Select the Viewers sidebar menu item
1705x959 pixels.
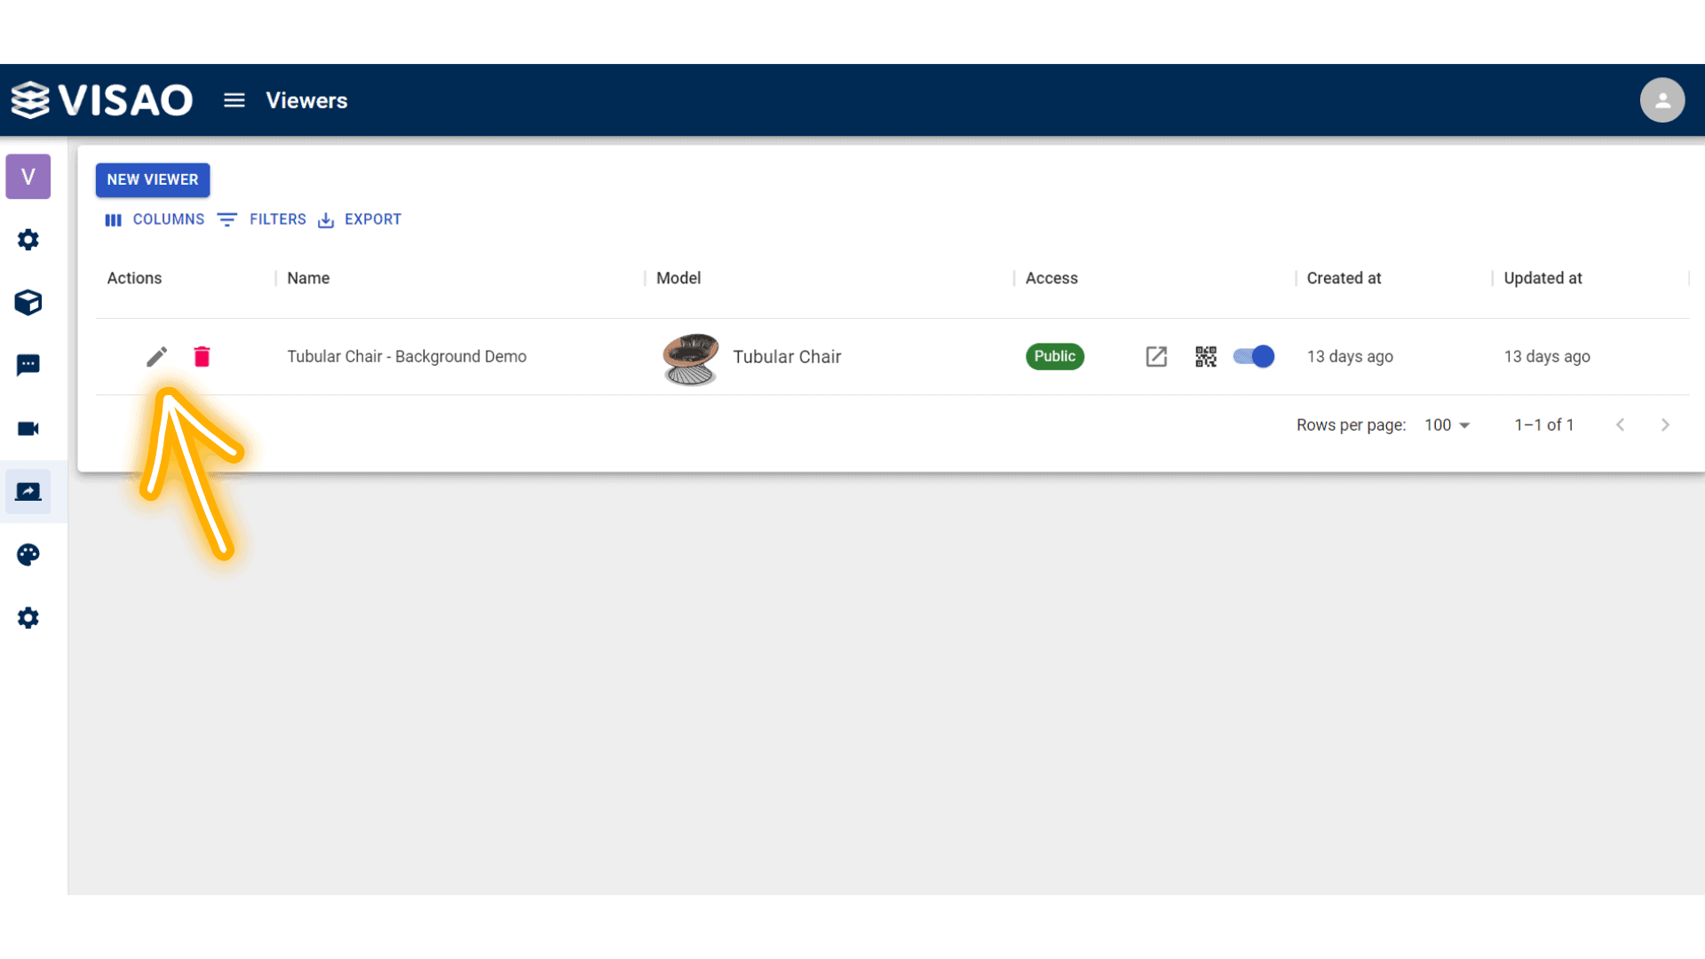coord(28,492)
